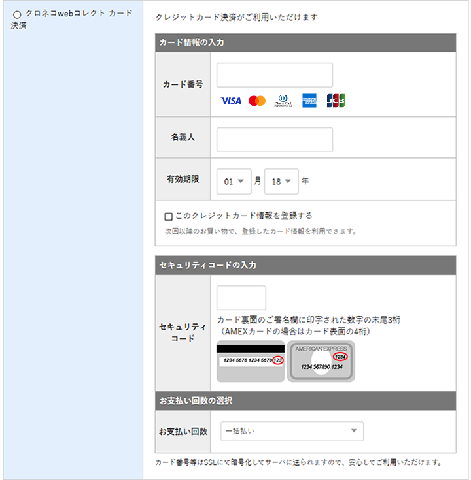Click the セキュリティコードの入力 header text
Screen dimensions: 471x480
(207, 265)
